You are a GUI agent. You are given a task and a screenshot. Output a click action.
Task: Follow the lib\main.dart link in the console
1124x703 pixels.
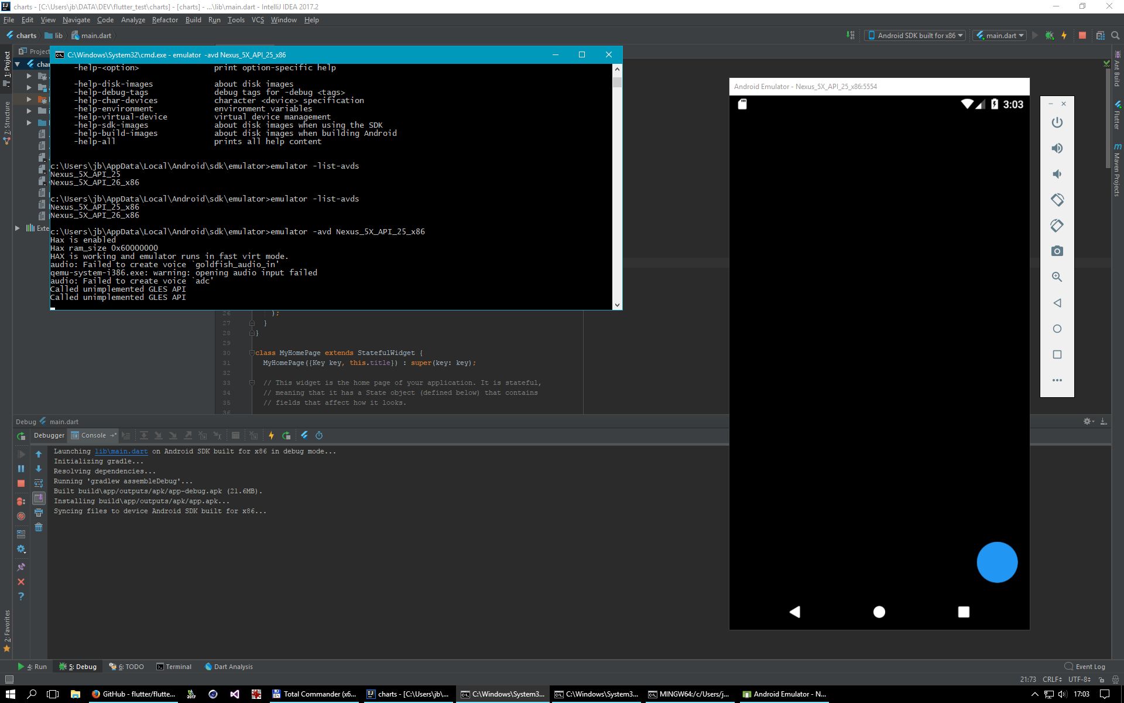(x=121, y=451)
